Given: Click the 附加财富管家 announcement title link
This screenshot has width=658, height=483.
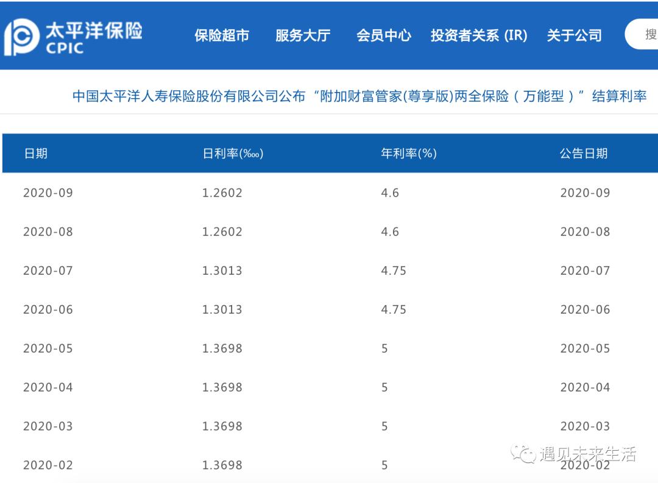Looking at the screenshot, I should (361, 96).
